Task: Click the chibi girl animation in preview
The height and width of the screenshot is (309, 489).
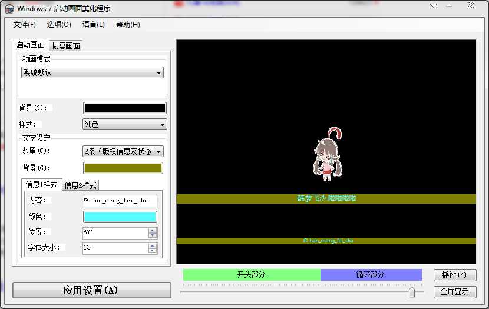Action: click(328, 154)
